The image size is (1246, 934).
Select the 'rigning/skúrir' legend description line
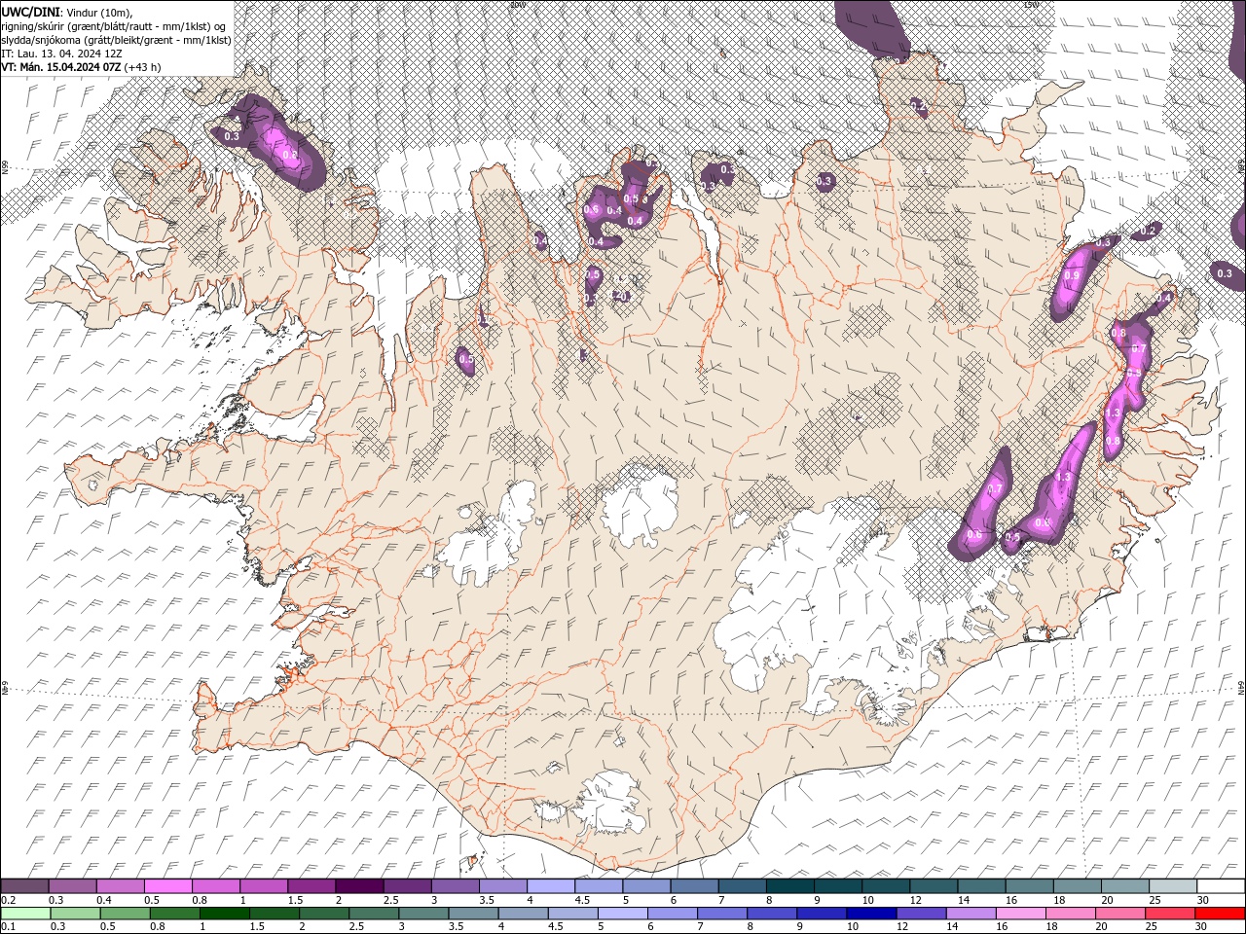[114, 25]
